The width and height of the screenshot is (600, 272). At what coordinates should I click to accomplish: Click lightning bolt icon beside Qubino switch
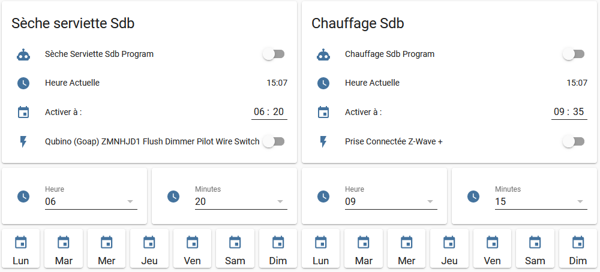coord(23,141)
